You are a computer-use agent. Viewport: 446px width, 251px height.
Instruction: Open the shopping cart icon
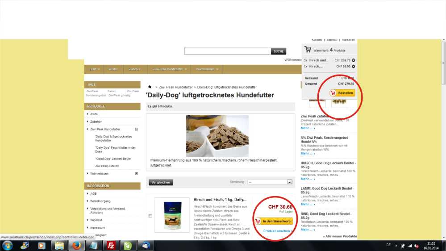(x=308, y=49)
